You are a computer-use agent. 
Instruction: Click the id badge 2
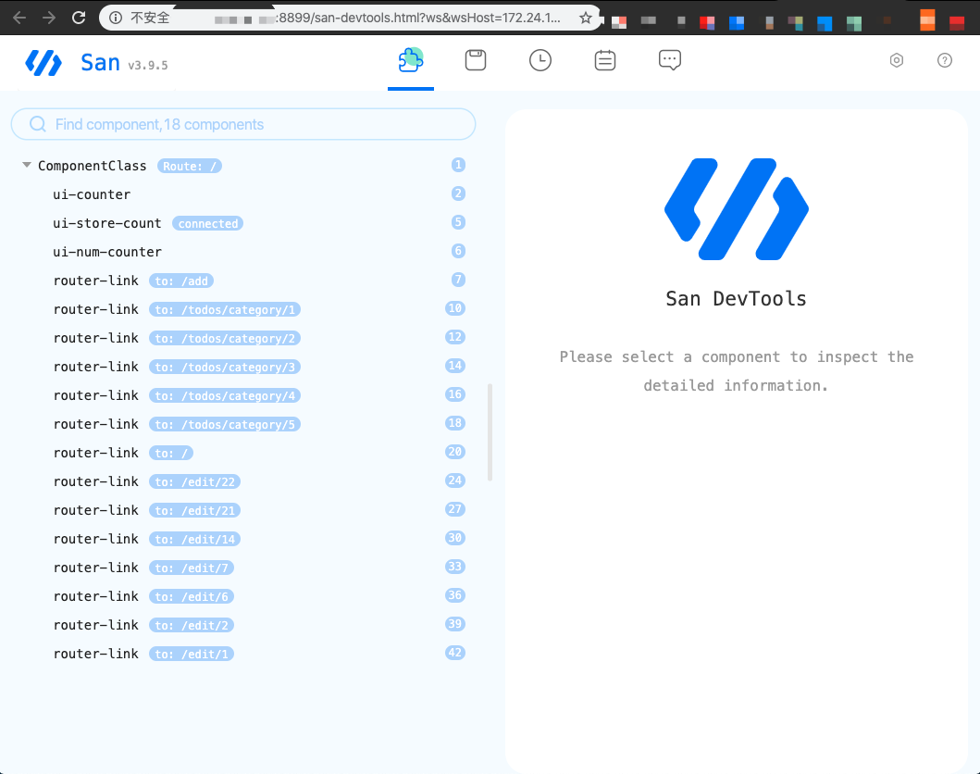coord(458,193)
